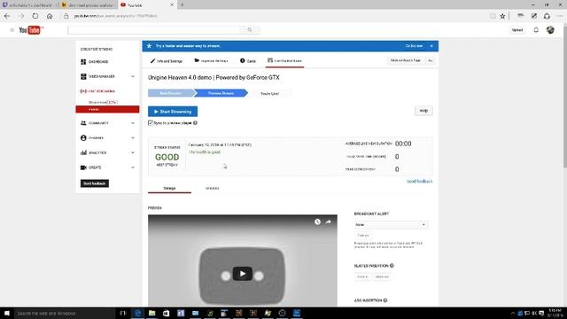Click the share arrow on preview

pyautogui.click(x=328, y=222)
